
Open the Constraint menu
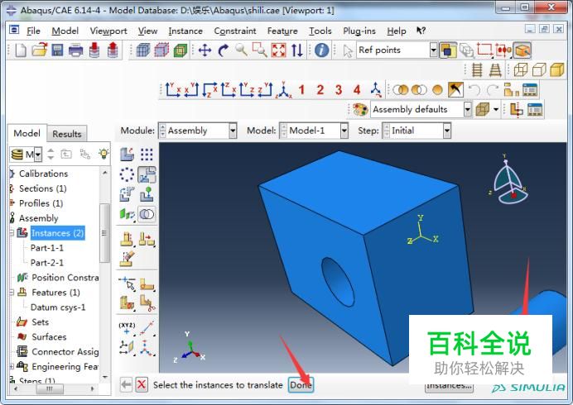tap(235, 31)
